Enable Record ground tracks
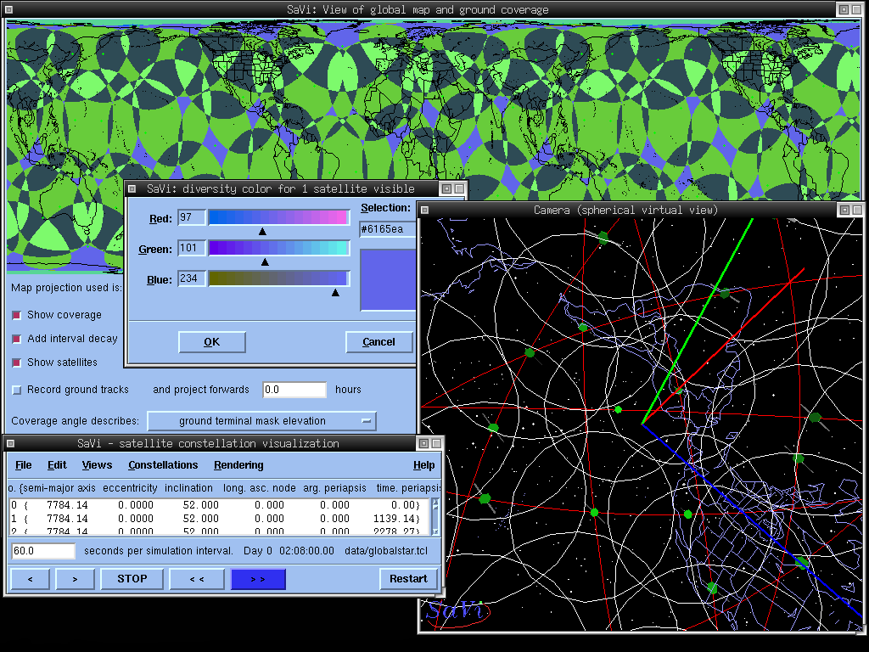This screenshot has height=652, width=869. 17,390
